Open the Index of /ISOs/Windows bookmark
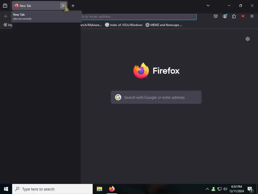The height and width of the screenshot is (194, 258). [124, 25]
